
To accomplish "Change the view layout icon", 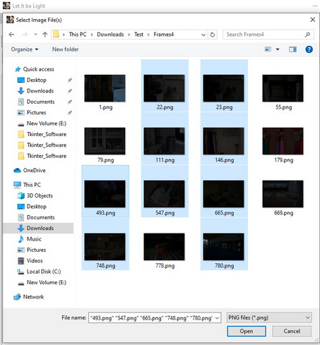I will coord(268,49).
